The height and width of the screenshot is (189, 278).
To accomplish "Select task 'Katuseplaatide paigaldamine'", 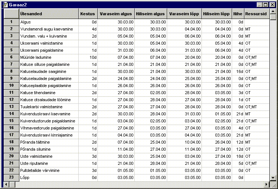I will coord(49,86).
